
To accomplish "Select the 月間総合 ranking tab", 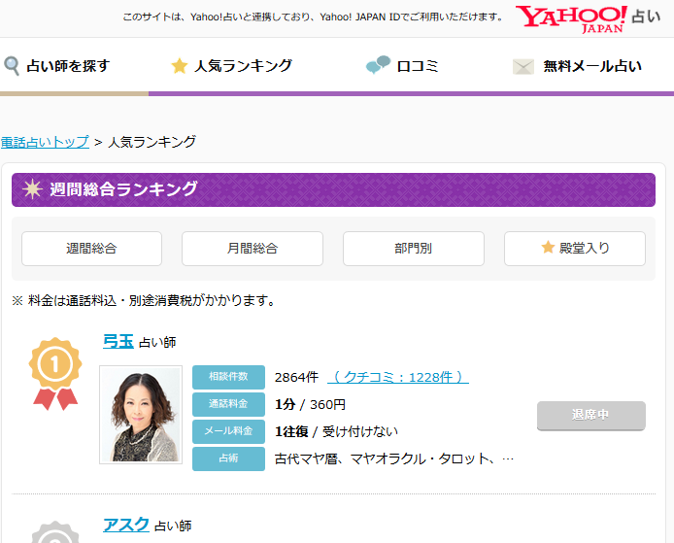I will click(x=253, y=249).
